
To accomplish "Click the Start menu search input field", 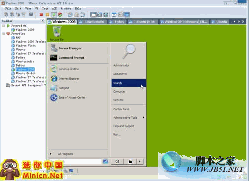I will (x=75, y=161).
